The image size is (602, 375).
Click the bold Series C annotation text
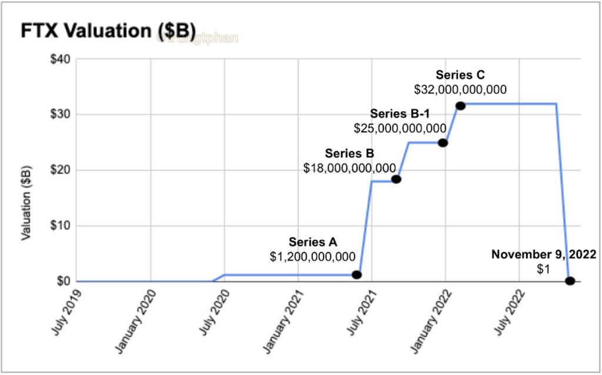[x=460, y=75]
